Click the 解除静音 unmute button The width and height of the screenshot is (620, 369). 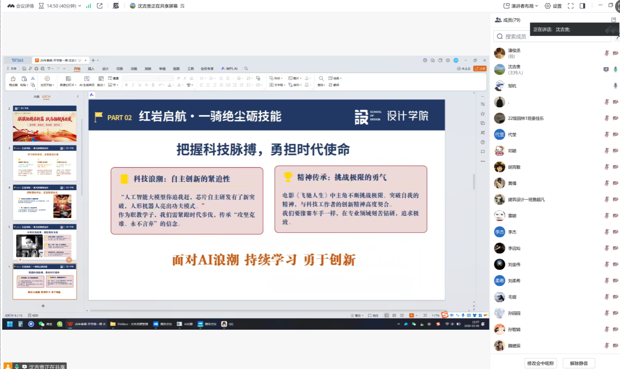(579, 364)
